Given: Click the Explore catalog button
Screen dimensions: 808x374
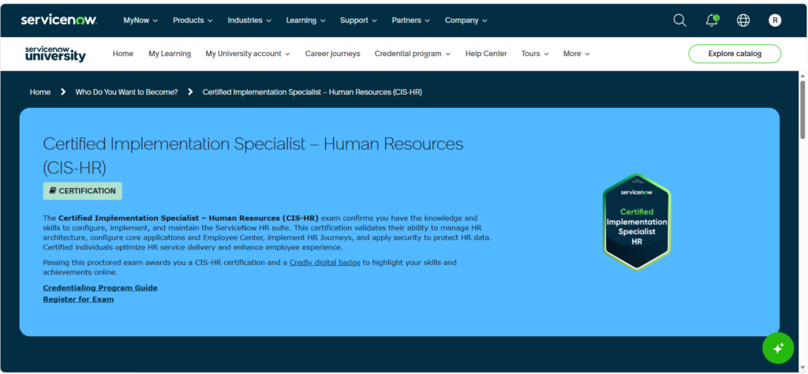Looking at the screenshot, I should click(735, 54).
